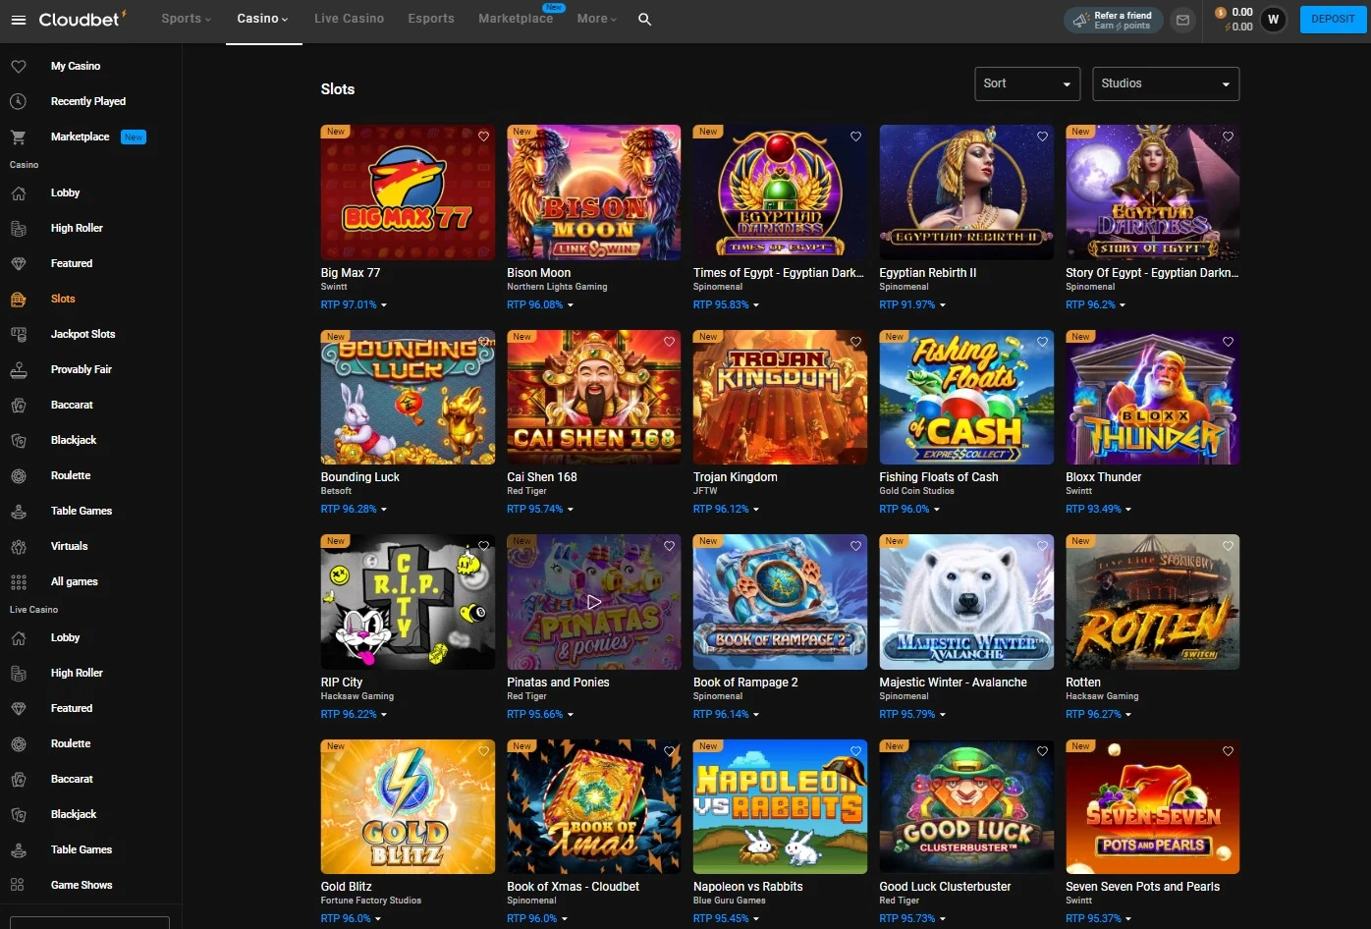Viewport: 1371px width, 929px height.
Task: Go to Live Casino tab
Action: [x=349, y=19]
